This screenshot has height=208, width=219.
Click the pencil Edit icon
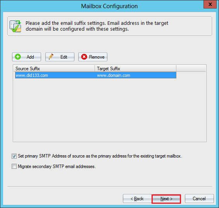coord(51,57)
